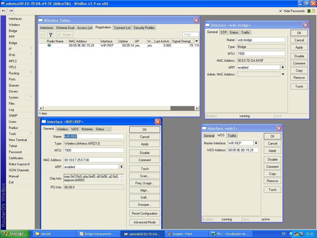The height and width of the screenshot is (238, 317).
Task: Click the filter funnel icon in Wireless Tables
Action: 51,35
